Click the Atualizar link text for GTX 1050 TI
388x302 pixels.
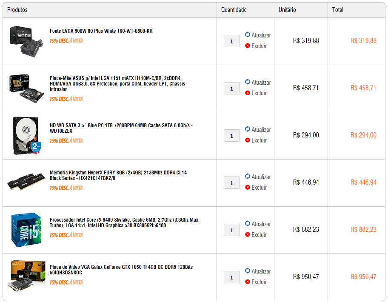pos(261,271)
